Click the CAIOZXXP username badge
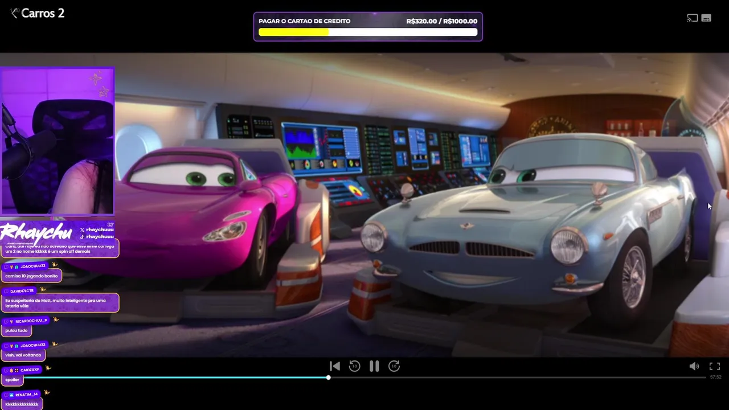This screenshot has height=410, width=729. (x=23, y=370)
